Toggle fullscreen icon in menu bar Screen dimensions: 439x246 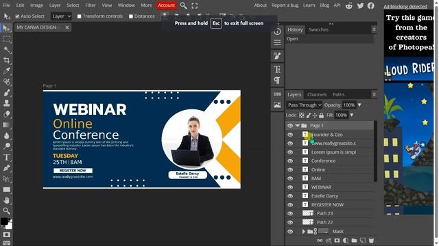195,5
